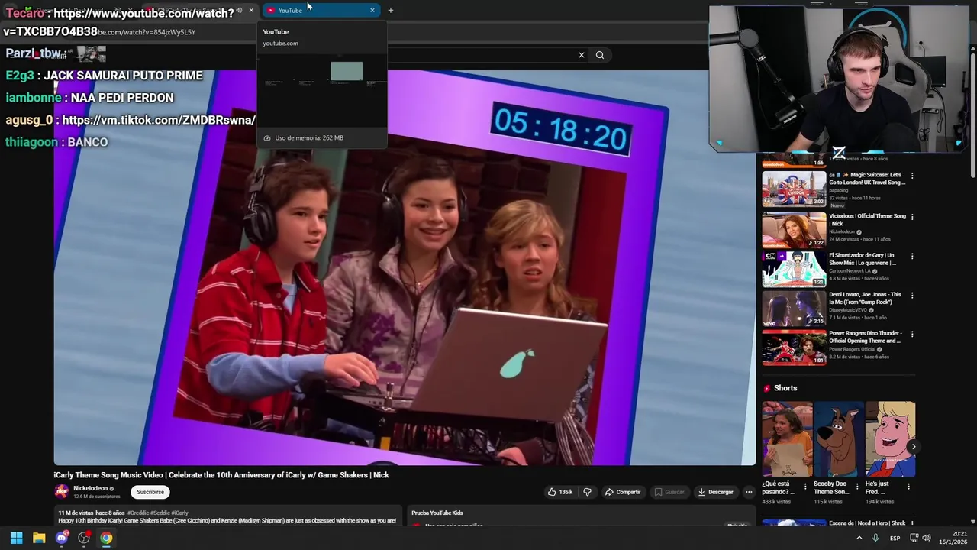Open Google Chrome from the taskbar
The width and height of the screenshot is (977, 550).
click(106, 538)
